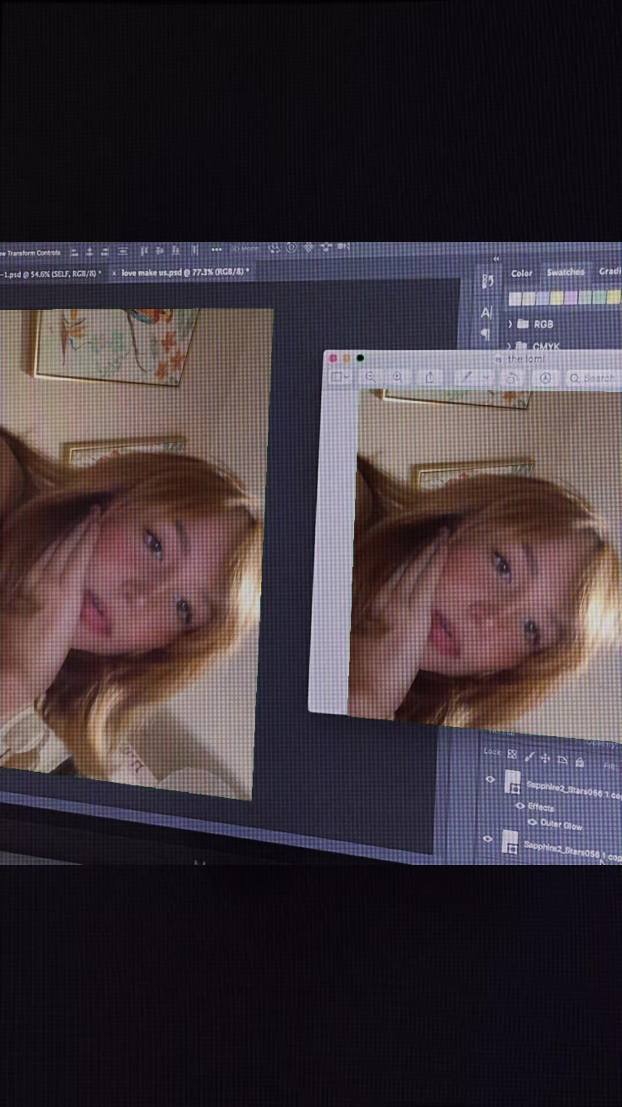The width and height of the screenshot is (622, 1107).
Task: Toggle artboard nesting lock icon
Action: point(563,760)
